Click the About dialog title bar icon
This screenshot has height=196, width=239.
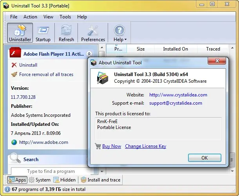click(93, 63)
